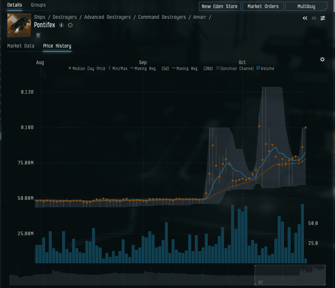Open Pontifex show info icon
This screenshot has height=288, width=335.
point(61,25)
